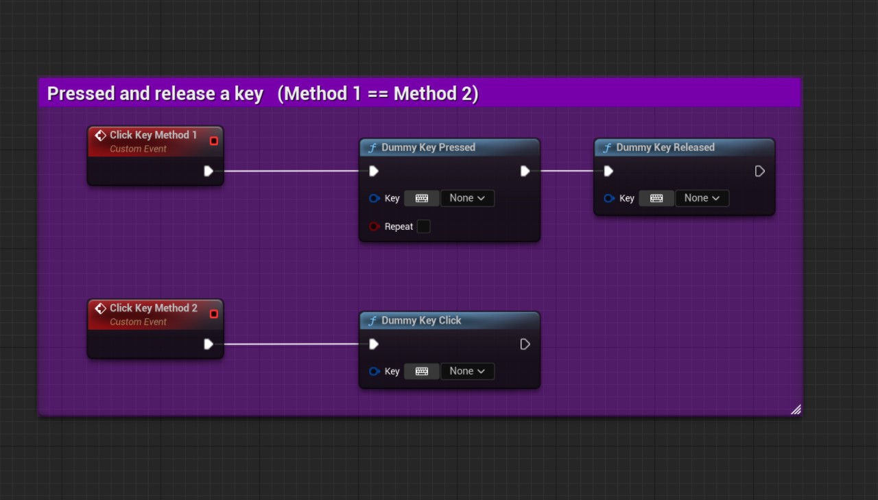
Task: Click the function icon on Dummy Key Released
Action: click(x=606, y=147)
